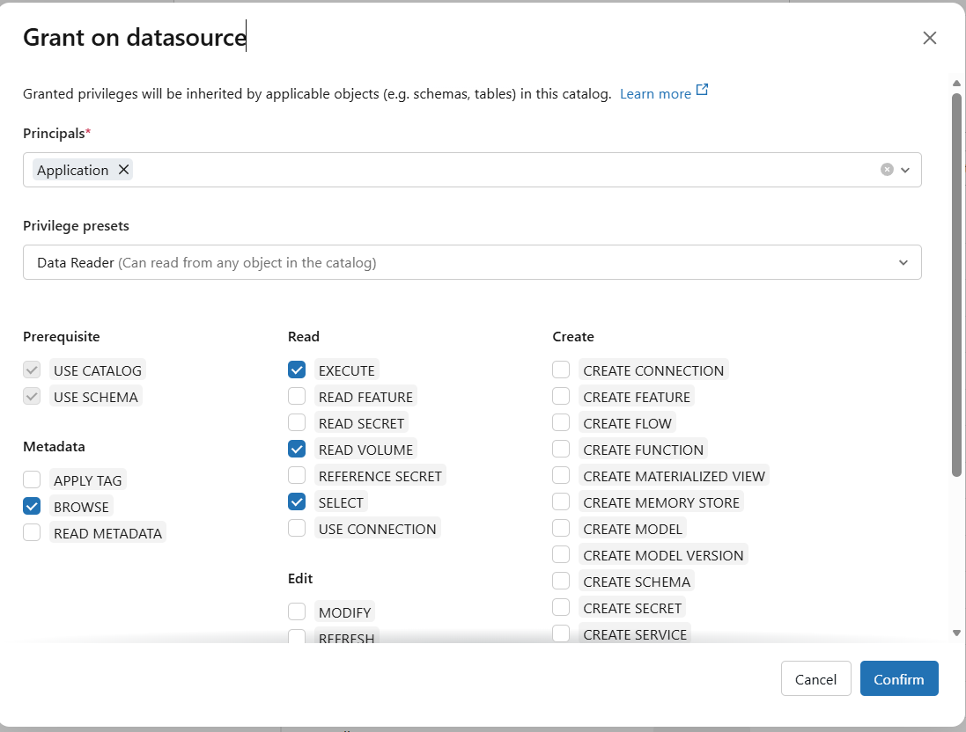Screen dimensions: 966x732
Task: Remove the Application principal chip
Action: tap(124, 169)
